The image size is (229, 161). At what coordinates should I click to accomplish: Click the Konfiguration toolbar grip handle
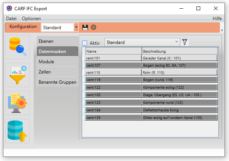[x=6, y=27]
